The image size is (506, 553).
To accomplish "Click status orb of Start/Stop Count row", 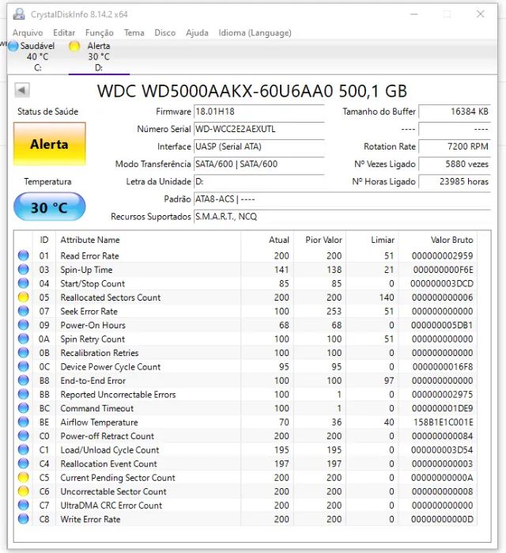I will [x=23, y=283].
